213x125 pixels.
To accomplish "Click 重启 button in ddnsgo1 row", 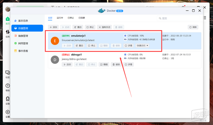I will [x=80, y=64].
